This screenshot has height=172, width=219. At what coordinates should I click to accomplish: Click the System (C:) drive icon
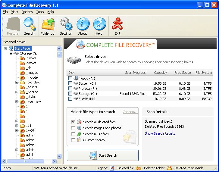(76, 83)
